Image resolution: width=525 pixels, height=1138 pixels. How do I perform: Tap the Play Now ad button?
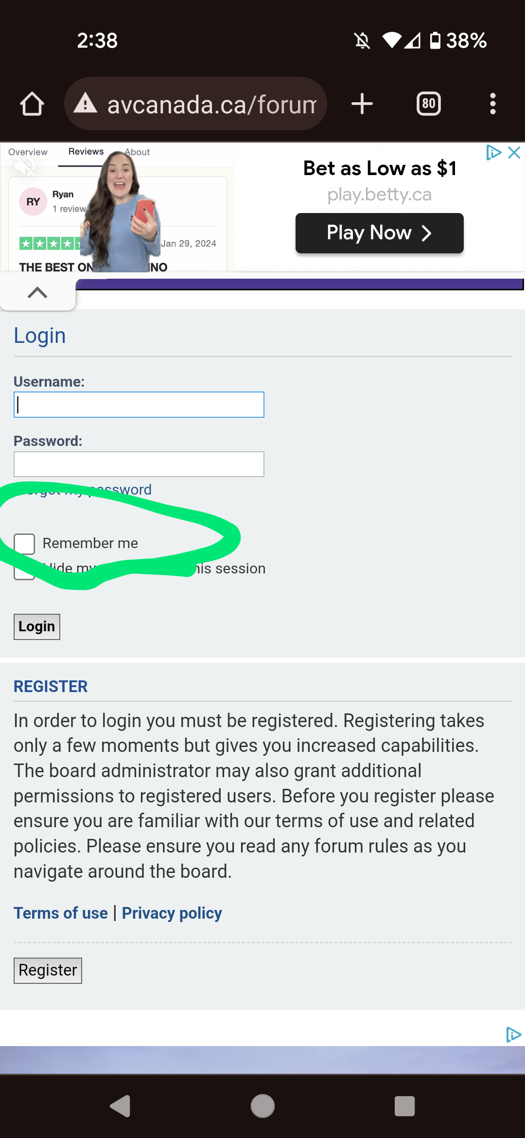tap(379, 233)
